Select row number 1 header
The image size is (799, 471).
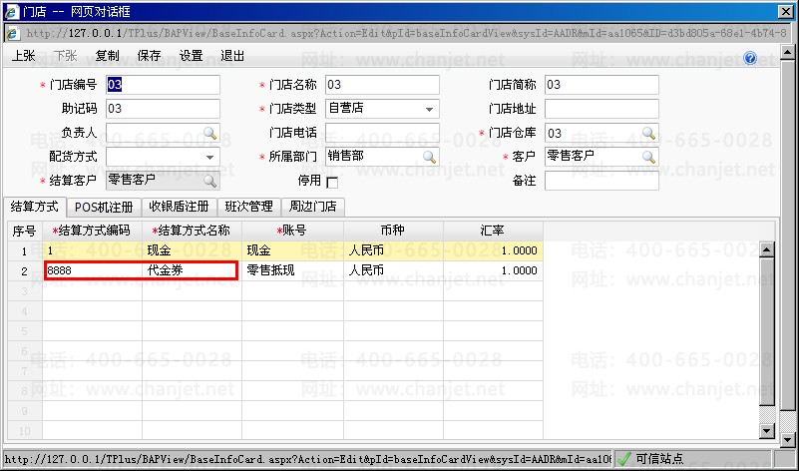[25, 250]
